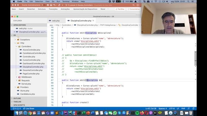
Task: Open the Trash in the Dock
Action: (x=191, y=113)
